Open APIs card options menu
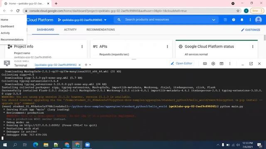Screen dimensions: 266x149 [167, 46]
